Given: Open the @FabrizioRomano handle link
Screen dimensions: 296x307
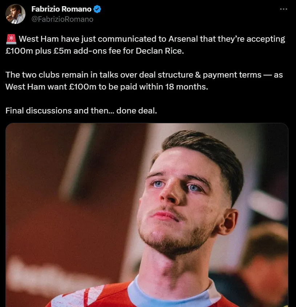Looking at the screenshot, I should tap(62, 19).
